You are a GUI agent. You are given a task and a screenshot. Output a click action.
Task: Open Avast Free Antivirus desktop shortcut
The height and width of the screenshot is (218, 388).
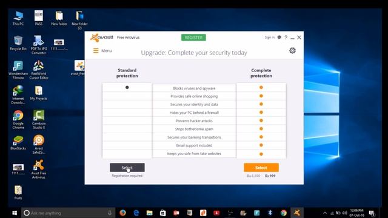(39, 170)
